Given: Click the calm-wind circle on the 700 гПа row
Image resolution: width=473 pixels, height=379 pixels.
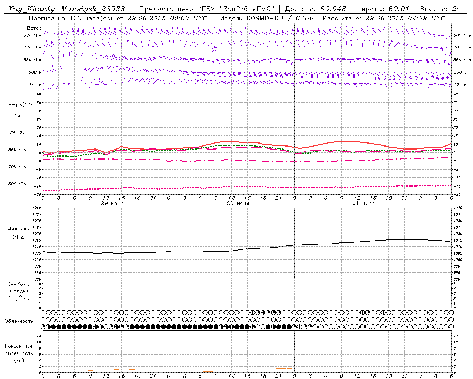Looking at the screenshot, I should pos(153,47).
